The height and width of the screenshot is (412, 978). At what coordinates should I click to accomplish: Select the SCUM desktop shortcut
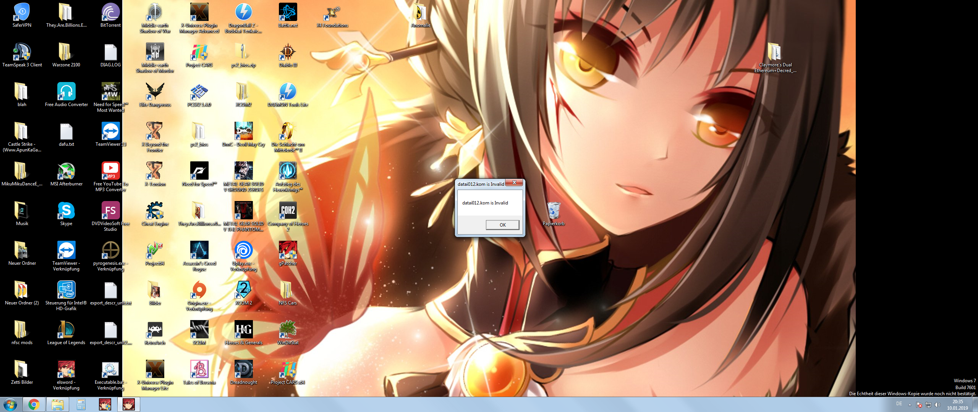(199, 333)
